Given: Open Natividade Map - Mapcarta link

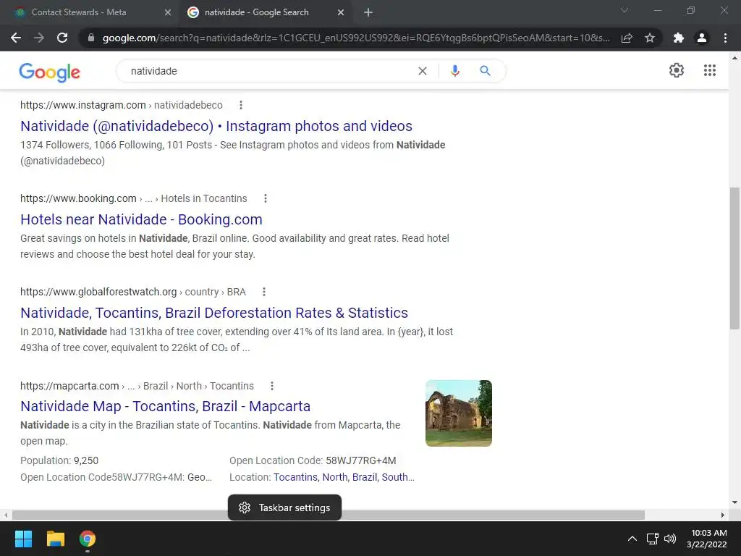Looking at the screenshot, I should [166, 407].
